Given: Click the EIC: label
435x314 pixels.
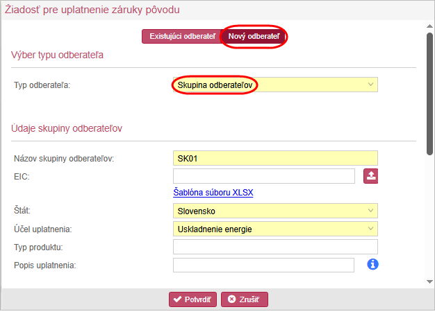Looking at the screenshot, I should tap(22, 177).
